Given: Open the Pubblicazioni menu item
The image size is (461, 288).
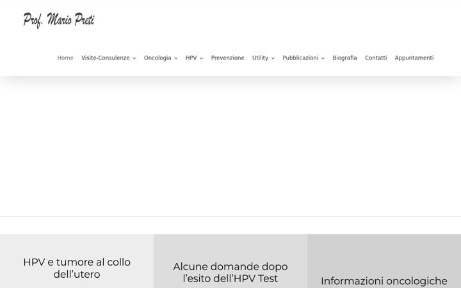Looking at the screenshot, I should pos(300,58).
